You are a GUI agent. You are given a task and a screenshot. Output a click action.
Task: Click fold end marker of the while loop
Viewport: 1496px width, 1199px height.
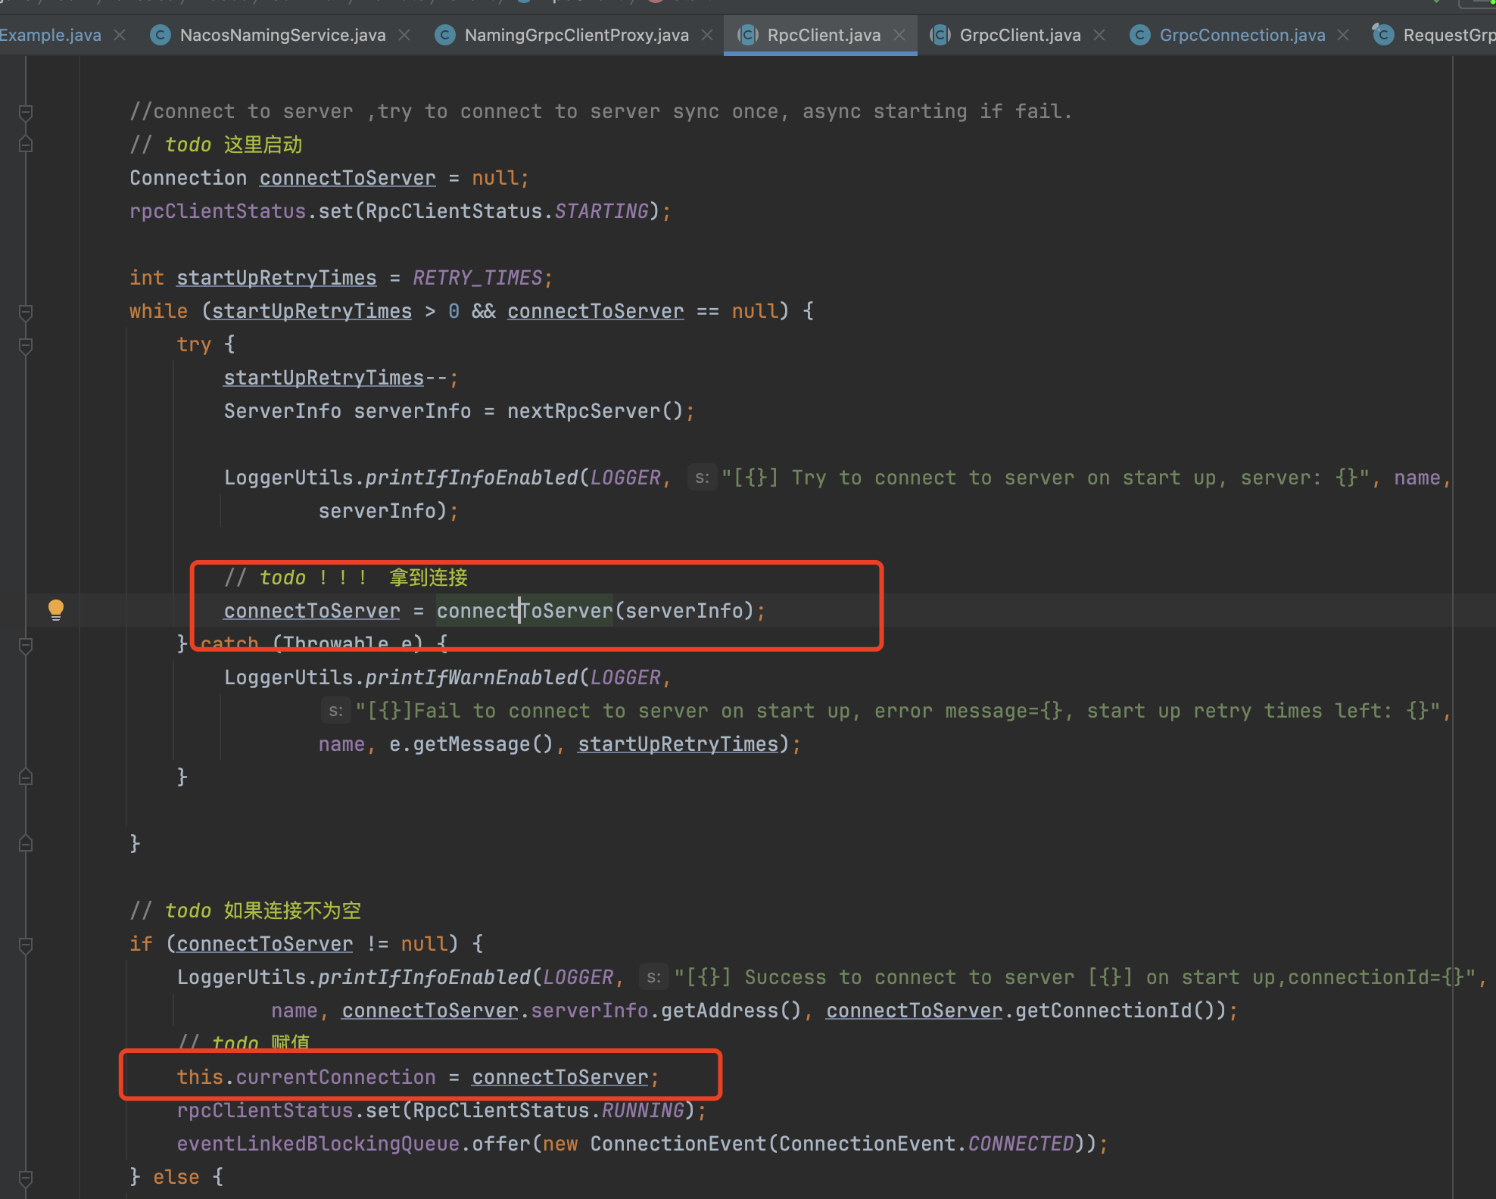click(26, 843)
